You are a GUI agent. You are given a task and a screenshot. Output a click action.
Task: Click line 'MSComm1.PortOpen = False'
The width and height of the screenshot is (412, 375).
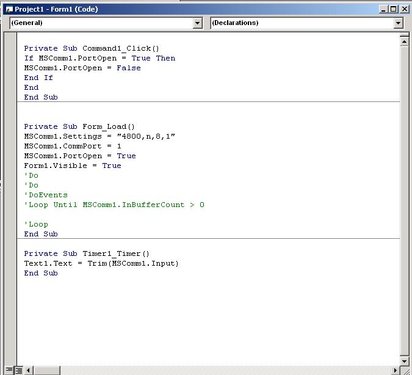(82, 68)
